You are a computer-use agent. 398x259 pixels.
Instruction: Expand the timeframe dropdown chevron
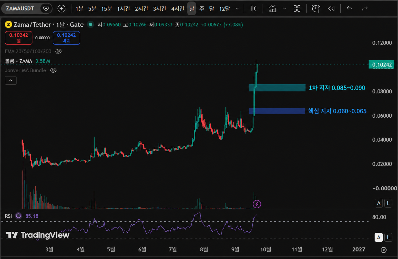click(237, 9)
